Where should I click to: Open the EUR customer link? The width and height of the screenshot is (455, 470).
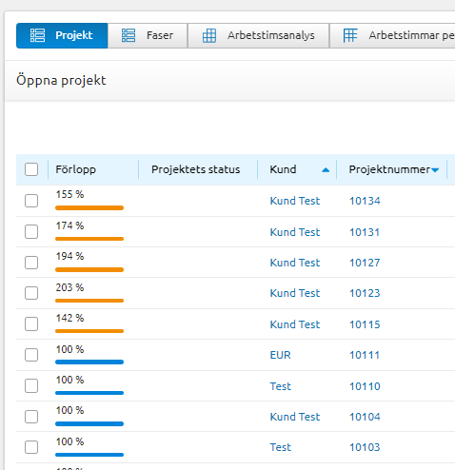pyautogui.click(x=280, y=355)
